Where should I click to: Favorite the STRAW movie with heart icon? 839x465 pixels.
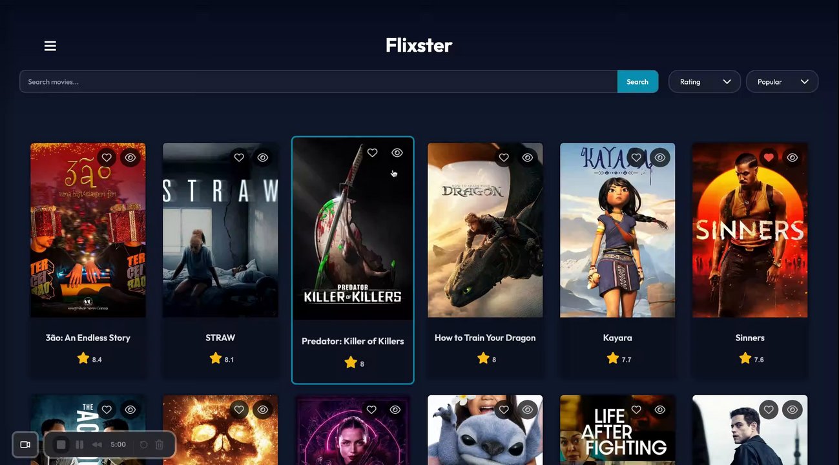[x=239, y=158]
